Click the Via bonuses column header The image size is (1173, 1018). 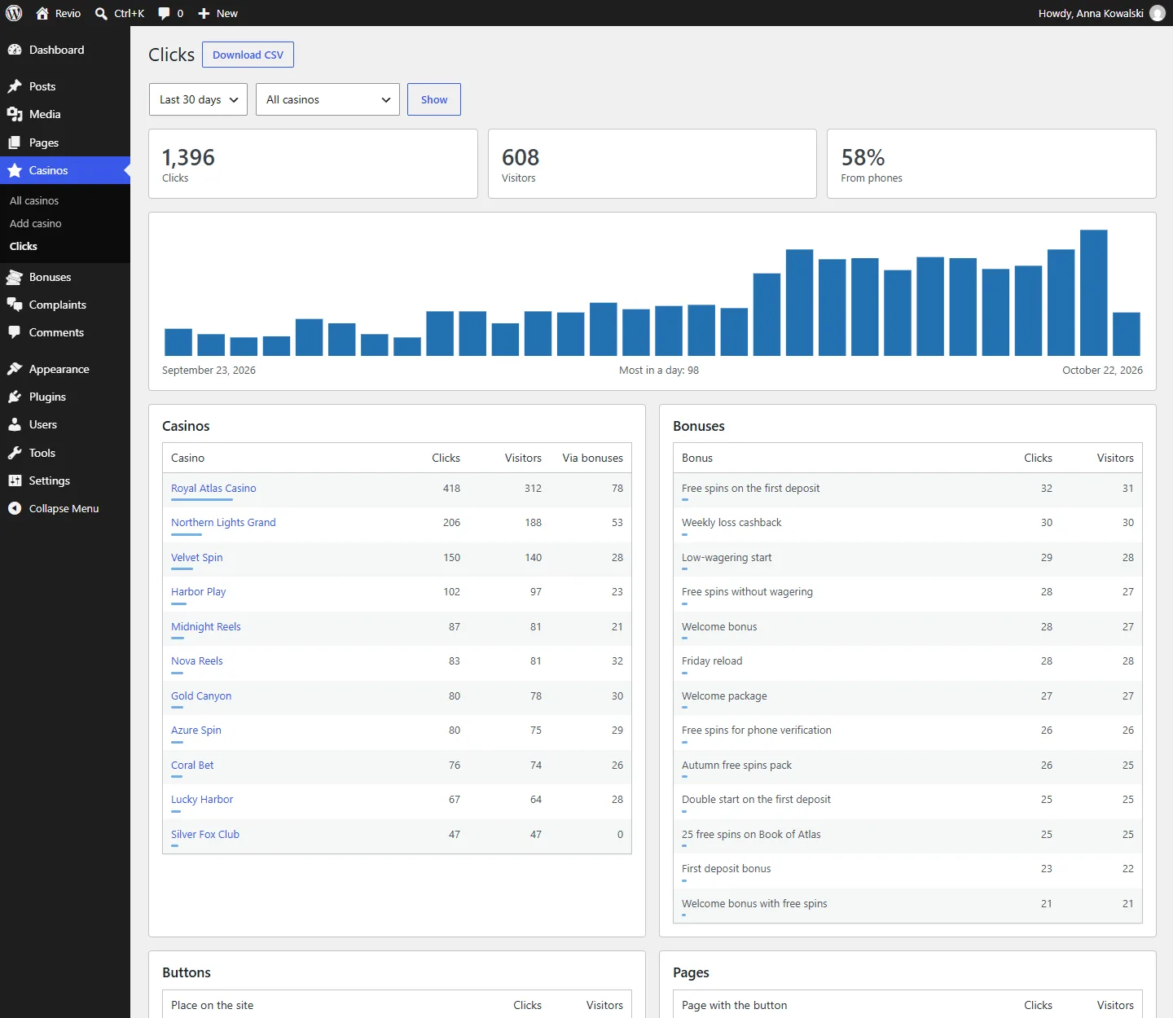point(592,458)
